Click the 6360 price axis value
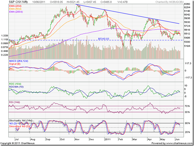Viewport: 194px width, 146px height. [187, 4]
